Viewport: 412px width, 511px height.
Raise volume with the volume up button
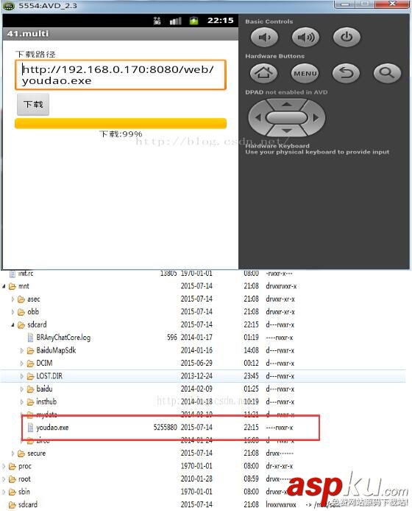[305, 37]
